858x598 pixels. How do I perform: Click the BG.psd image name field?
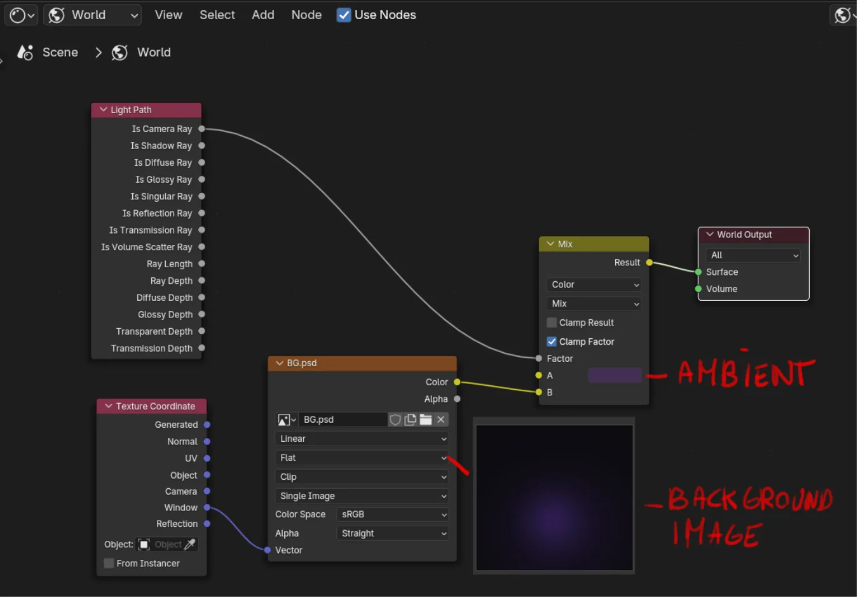pos(343,420)
